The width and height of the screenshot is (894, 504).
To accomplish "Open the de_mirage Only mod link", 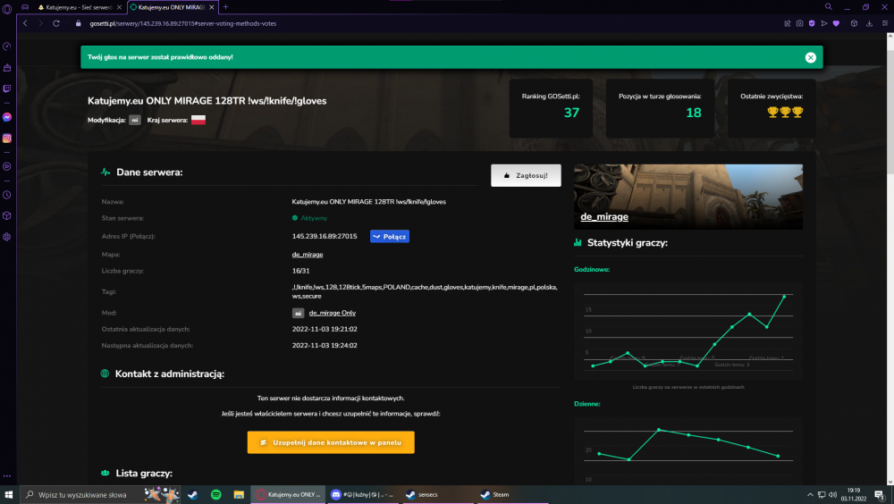I will pos(332,313).
